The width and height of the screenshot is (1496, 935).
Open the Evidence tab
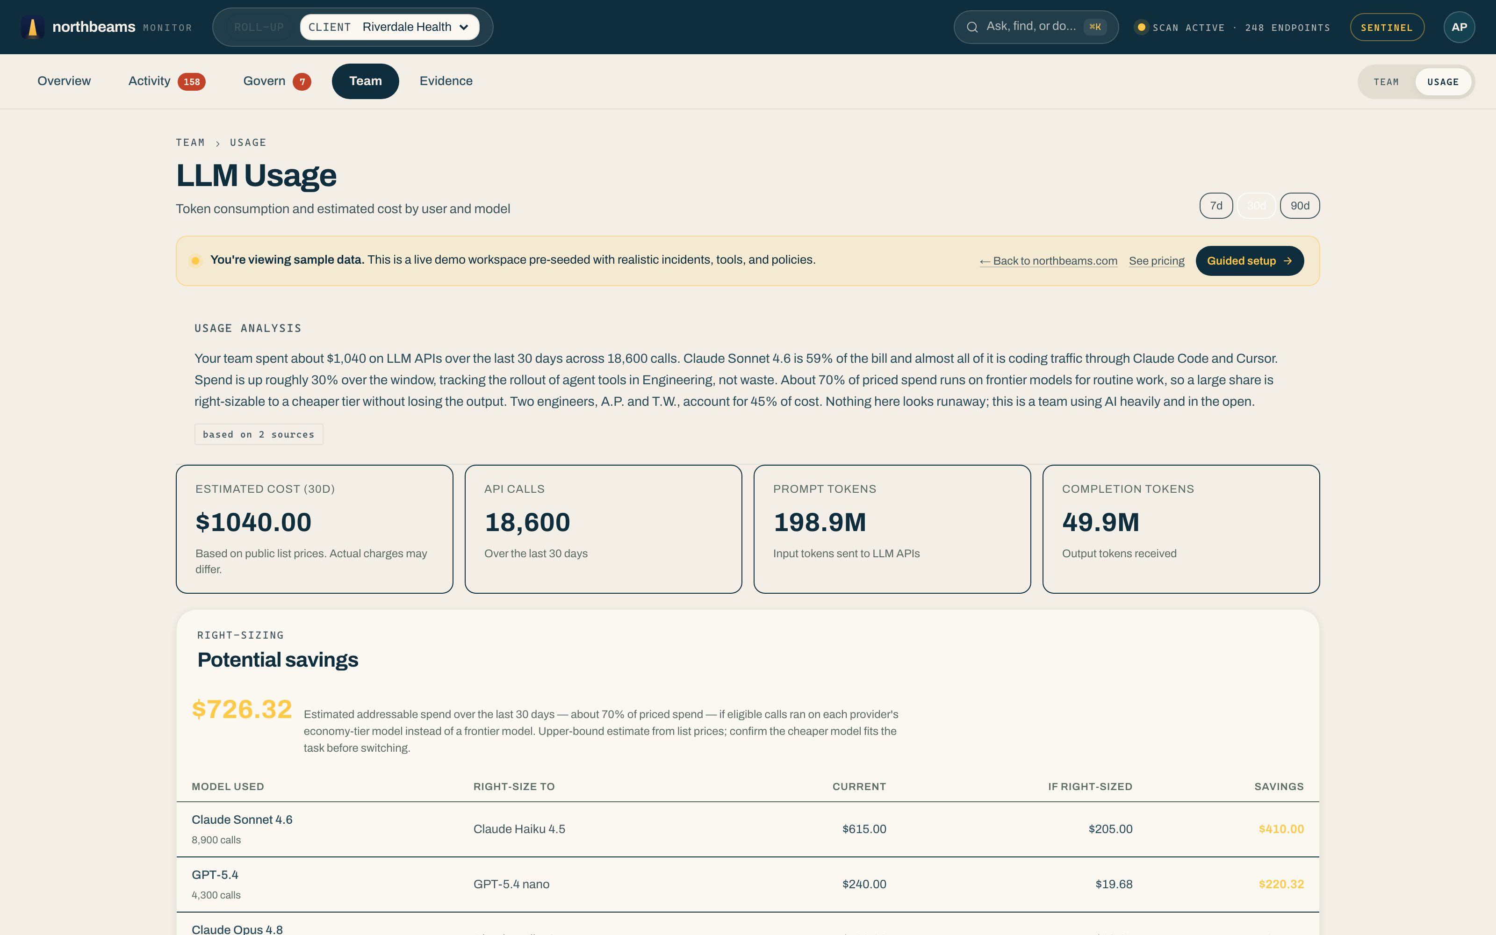[446, 81]
